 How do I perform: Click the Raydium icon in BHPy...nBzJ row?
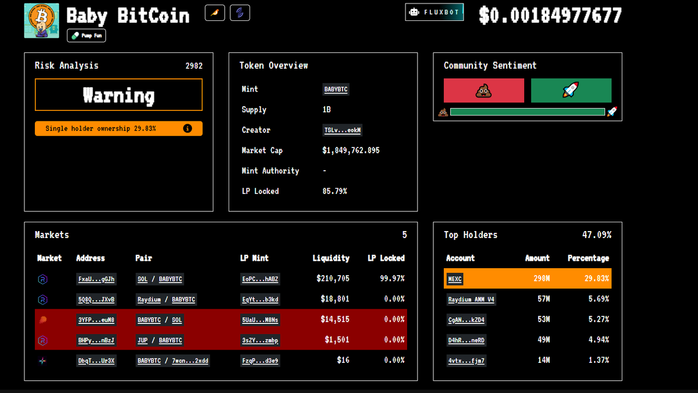[x=42, y=340]
